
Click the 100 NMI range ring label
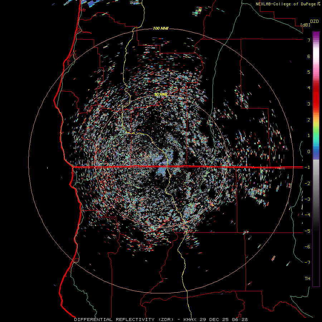(161, 28)
